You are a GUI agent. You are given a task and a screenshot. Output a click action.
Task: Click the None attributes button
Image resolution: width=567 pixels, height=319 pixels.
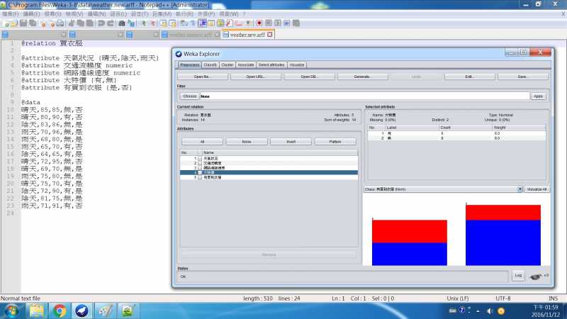[x=247, y=142]
